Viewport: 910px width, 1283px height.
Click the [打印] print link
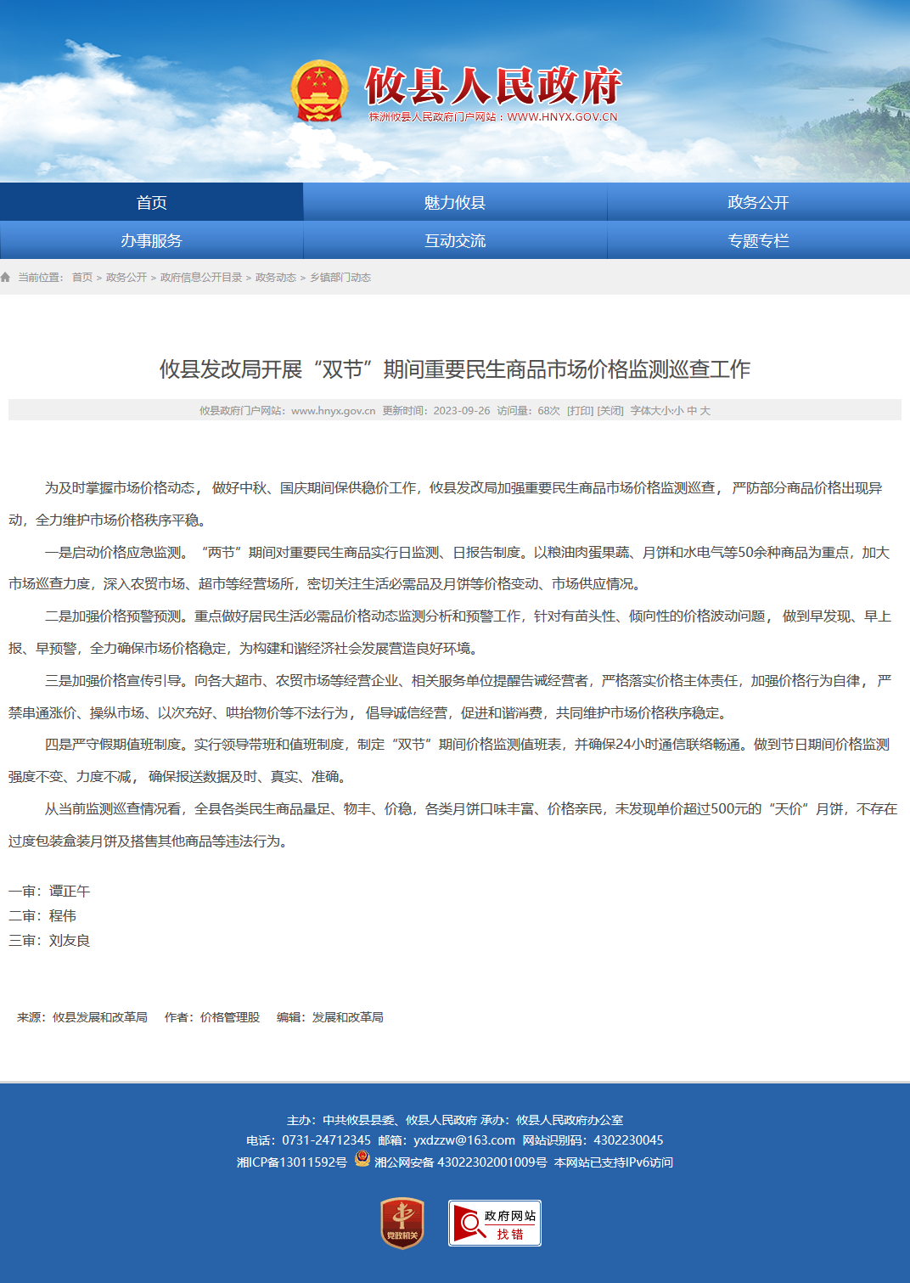(581, 411)
